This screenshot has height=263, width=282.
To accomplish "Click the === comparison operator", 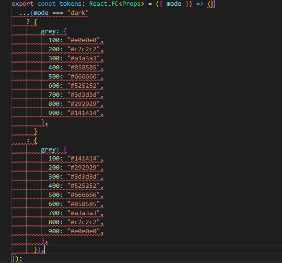I will 58,13.
